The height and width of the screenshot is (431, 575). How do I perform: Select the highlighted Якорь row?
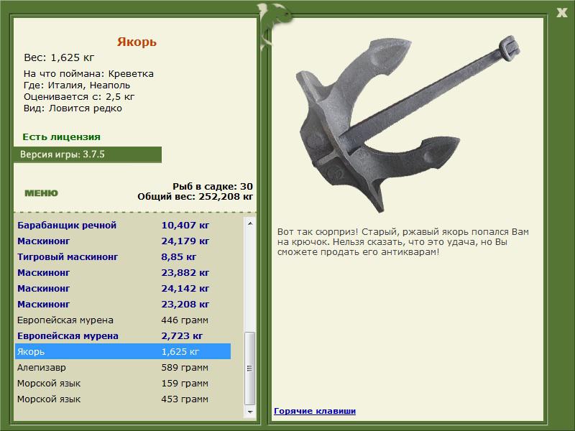(123, 351)
